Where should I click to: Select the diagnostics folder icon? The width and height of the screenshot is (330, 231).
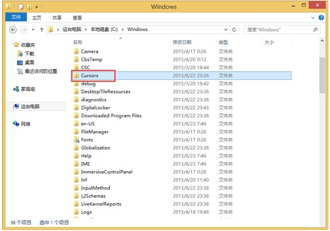pyautogui.click(x=77, y=99)
